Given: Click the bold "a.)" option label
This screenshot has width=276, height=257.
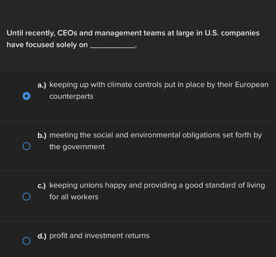Looking at the screenshot, I should click(42, 85).
